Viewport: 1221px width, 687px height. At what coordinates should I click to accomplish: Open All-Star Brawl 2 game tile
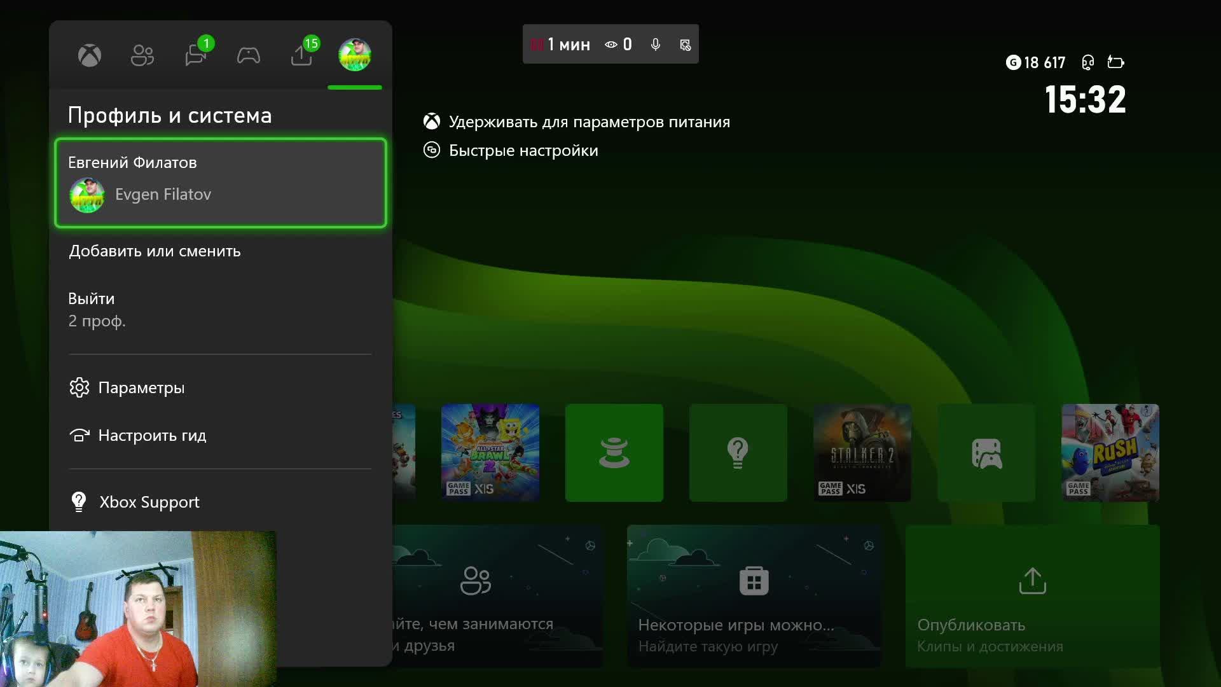490,452
